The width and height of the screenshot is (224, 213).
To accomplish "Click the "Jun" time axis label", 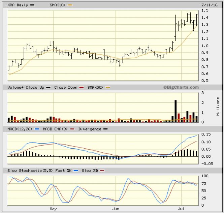I will (x=116, y=209).
